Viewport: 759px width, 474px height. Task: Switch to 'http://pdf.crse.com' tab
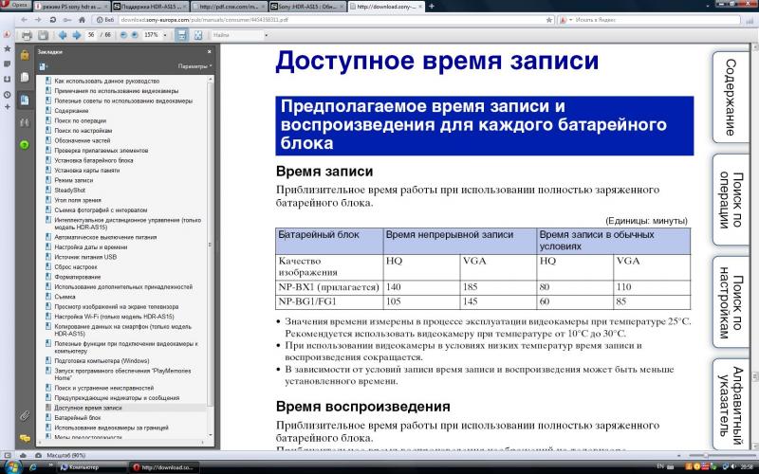click(x=228, y=7)
